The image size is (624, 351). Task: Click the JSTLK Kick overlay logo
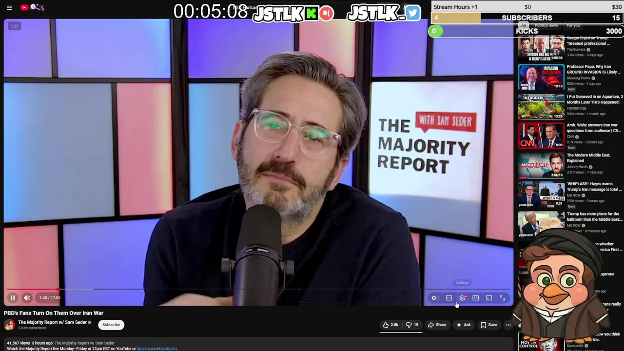pos(292,14)
